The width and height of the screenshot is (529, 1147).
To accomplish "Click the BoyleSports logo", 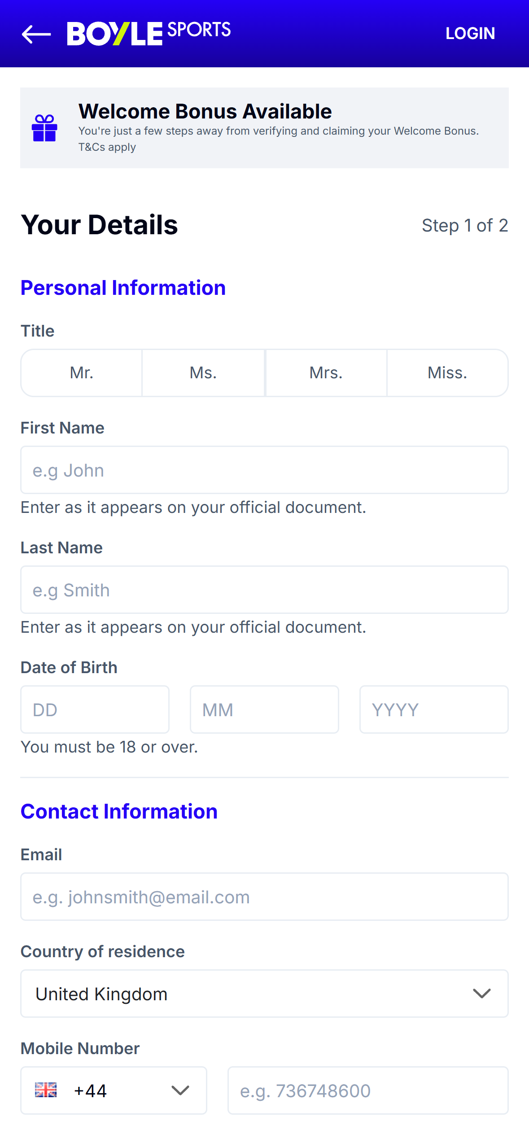I will (x=149, y=33).
